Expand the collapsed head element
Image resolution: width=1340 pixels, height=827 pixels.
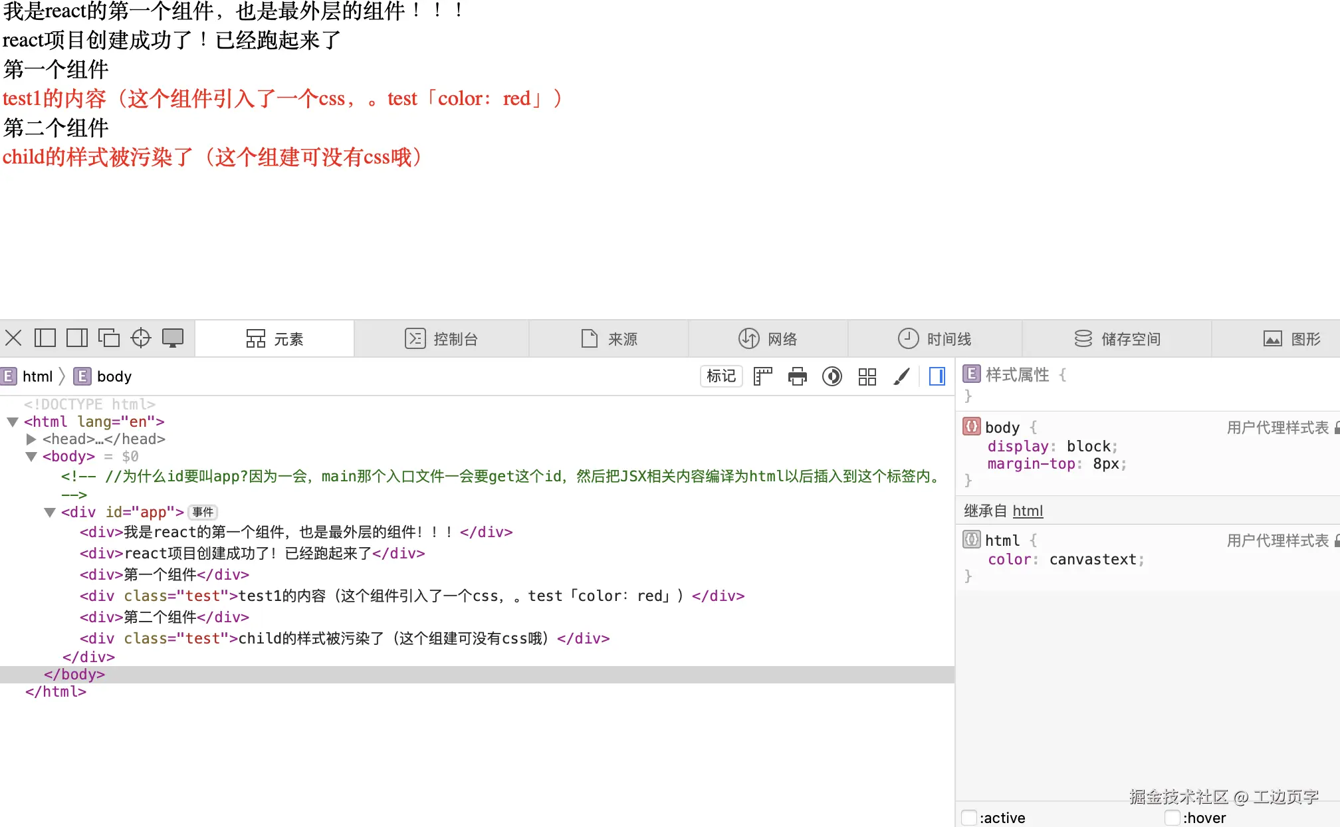(31, 439)
